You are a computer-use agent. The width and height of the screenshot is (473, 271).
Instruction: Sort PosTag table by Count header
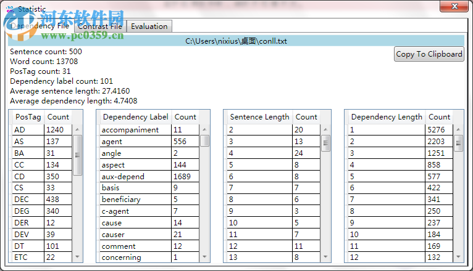[58, 117]
